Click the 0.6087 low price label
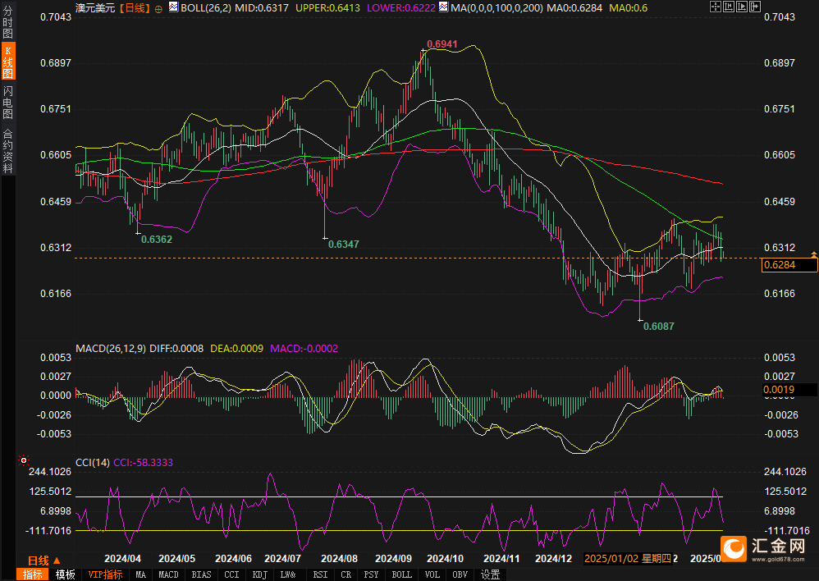The width and height of the screenshot is (819, 581). (x=659, y=326)
